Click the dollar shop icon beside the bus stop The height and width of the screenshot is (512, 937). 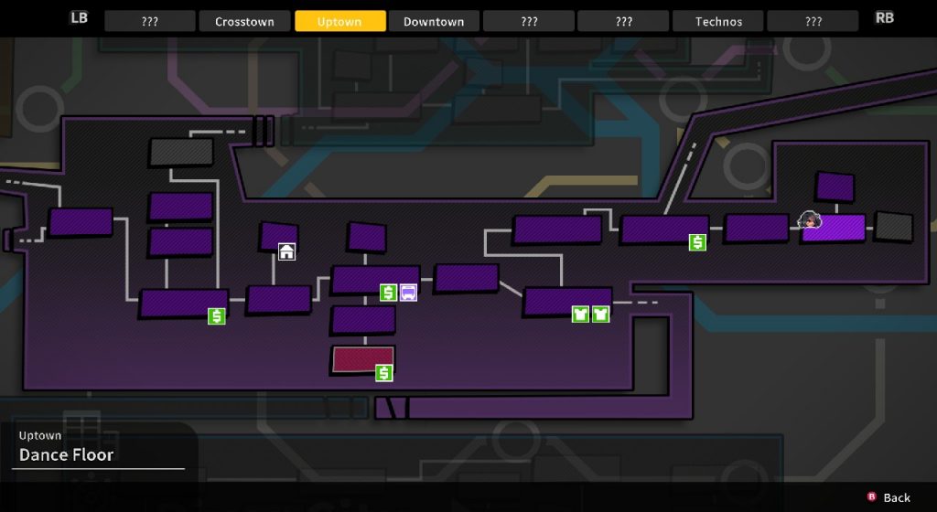pos(388,293)
